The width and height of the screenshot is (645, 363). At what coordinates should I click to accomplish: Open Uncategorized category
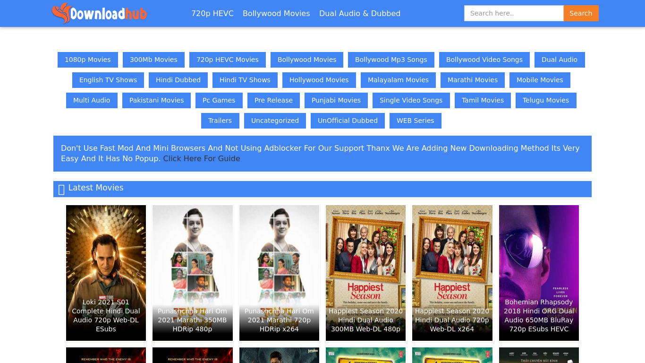point(275,121)
